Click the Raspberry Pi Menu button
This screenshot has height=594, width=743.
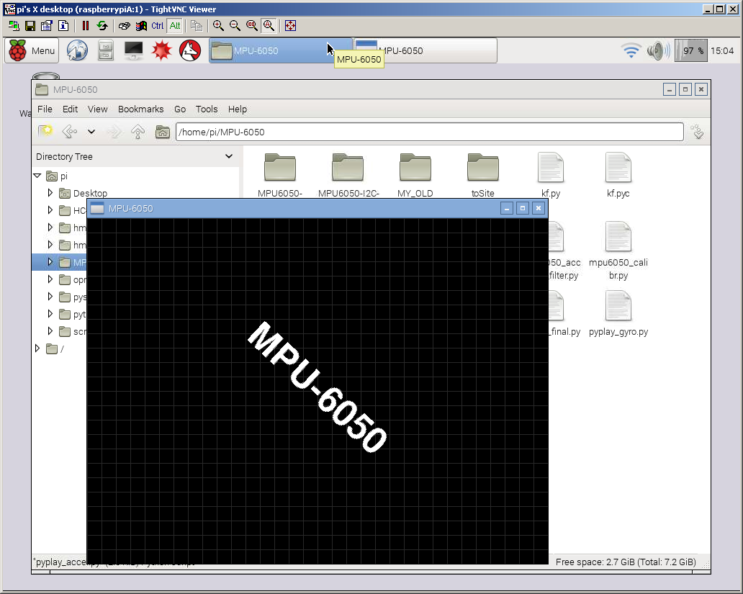(x=32, y=50)
